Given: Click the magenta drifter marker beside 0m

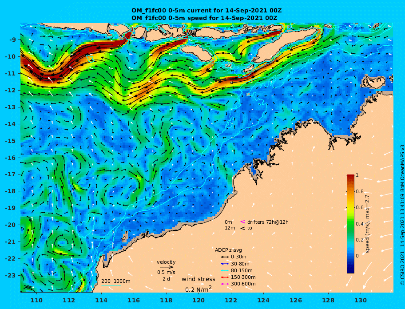Looking at the screenshot, I should click(243, 222).
